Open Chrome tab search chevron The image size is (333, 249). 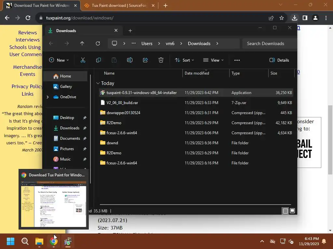pyautogui.click(x=281, y=5)
